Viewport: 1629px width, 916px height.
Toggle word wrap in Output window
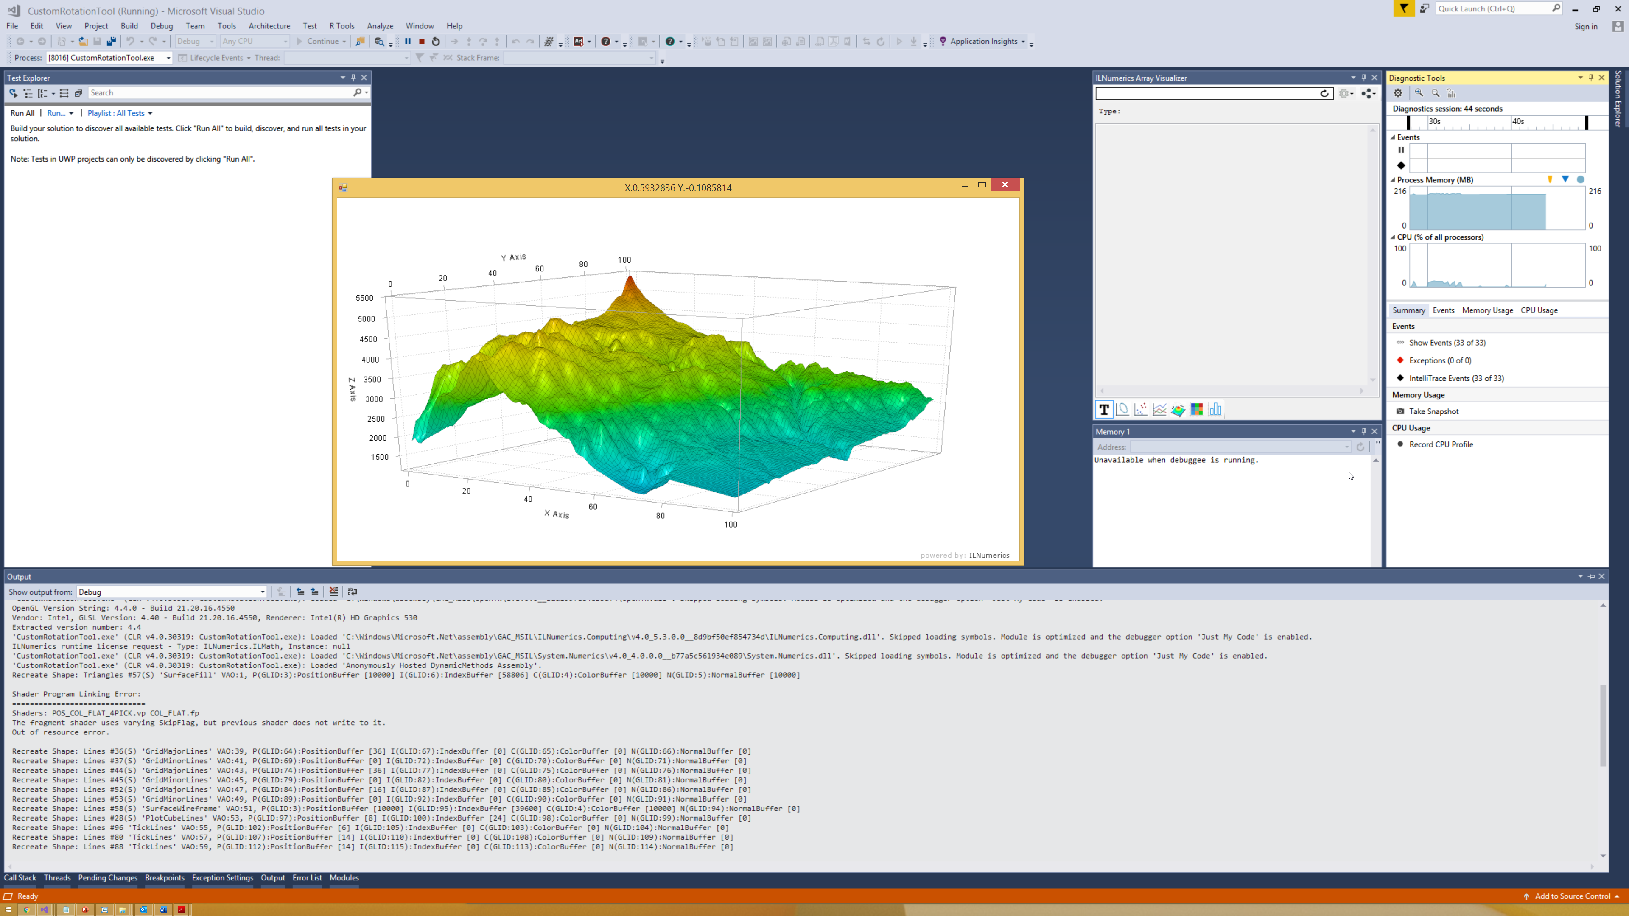click(x=352, y=592)
